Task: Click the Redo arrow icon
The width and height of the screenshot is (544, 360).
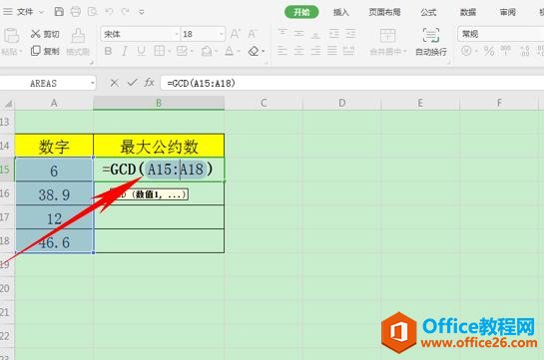Action: click(x=125, y=12)
